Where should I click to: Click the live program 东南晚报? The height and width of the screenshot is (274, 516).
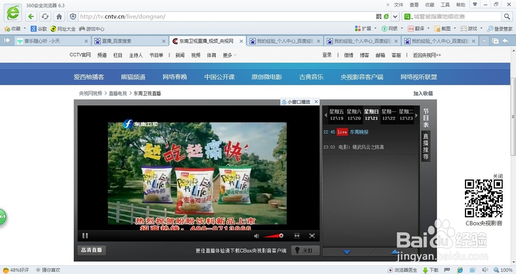[359, 132]
